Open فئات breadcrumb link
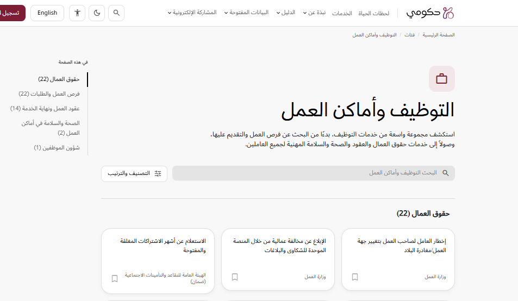Viewport: 518px width, 301px height. point(410,35)
